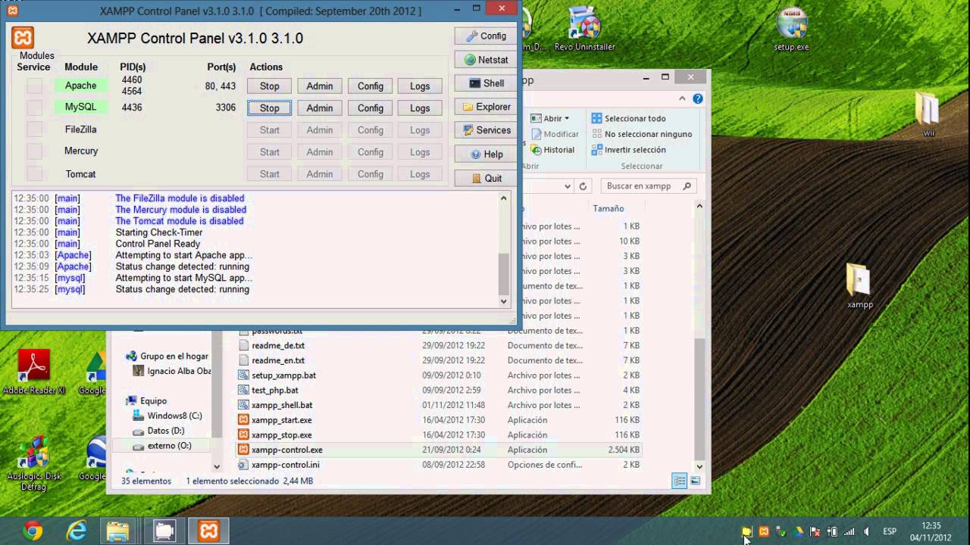This screenshot has width=970, height=545.
Task: Click the Netstat button
Action: coord(486,60)
